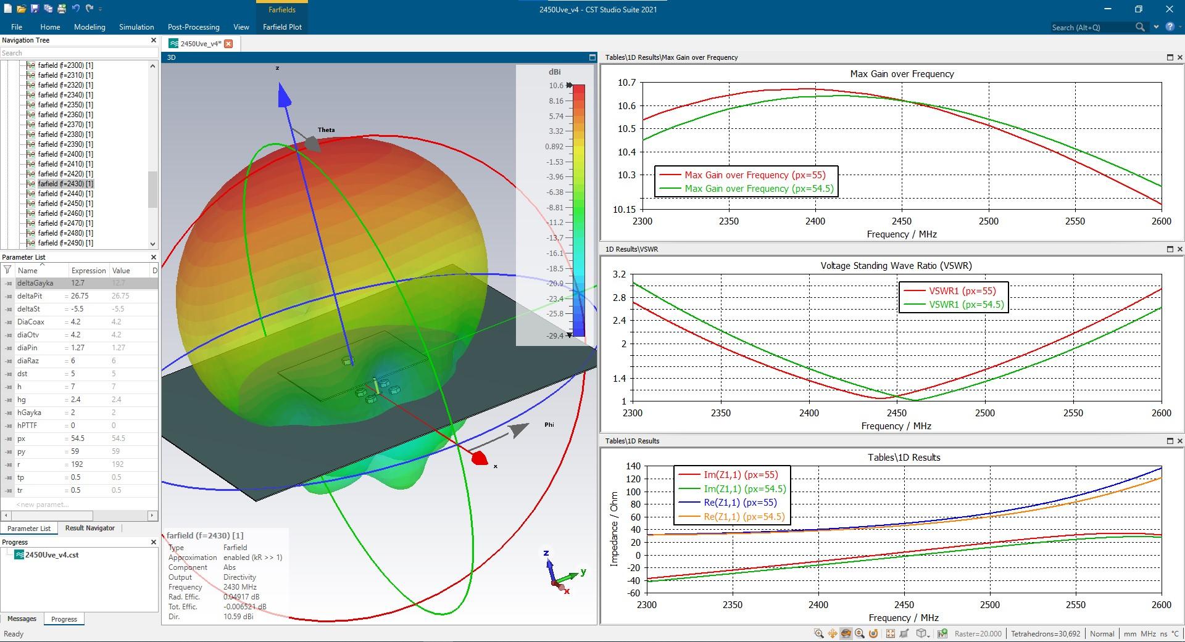Click the dBi color scale bar
This screenshot has width=1185, height=642.
coord(578,210)
